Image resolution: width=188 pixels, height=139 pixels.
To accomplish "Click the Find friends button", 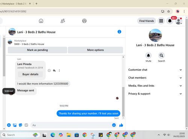I will coord(147,21).
